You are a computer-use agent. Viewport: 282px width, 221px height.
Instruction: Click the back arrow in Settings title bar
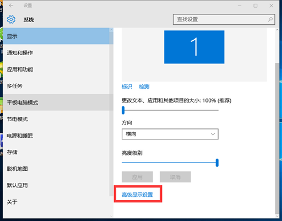(11, 6)
